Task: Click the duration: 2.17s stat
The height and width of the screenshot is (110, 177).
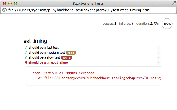Action: 147,24
